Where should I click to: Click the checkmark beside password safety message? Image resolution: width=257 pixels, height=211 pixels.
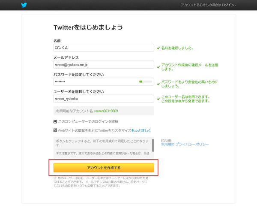click(158, 84)
